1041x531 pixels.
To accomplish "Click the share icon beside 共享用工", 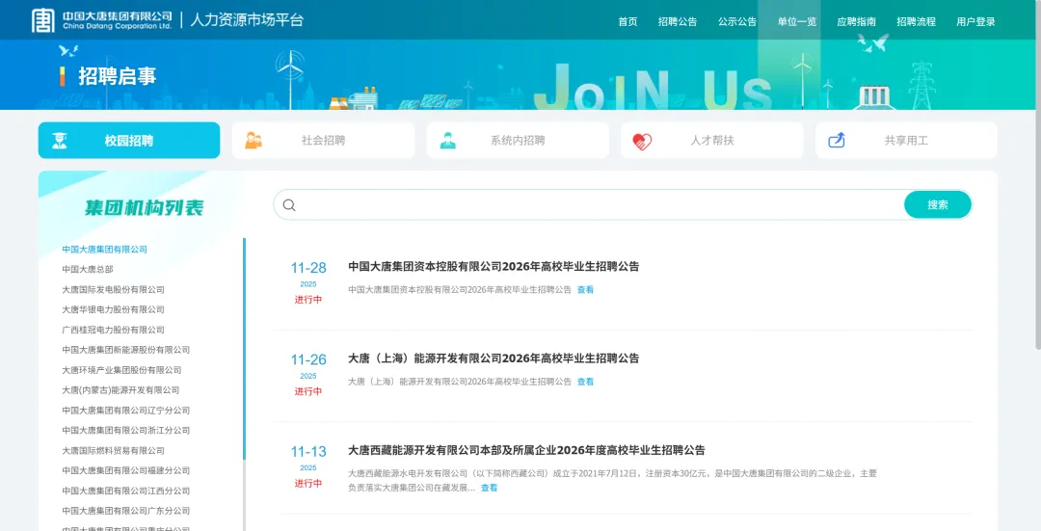I will point(837,140).
